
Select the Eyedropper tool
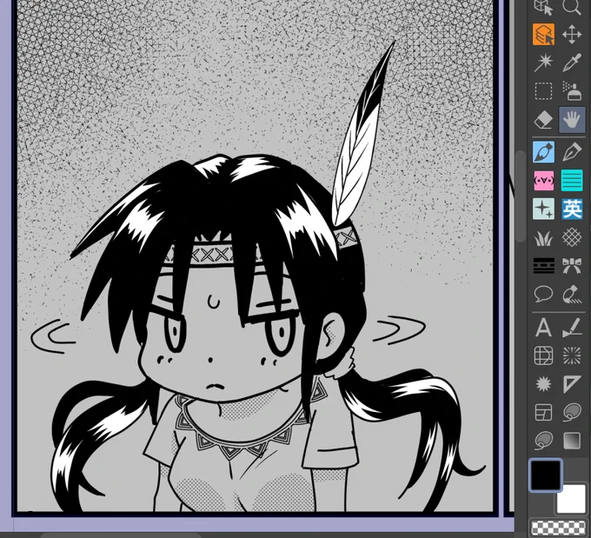pyautogui.click(x=572, y=63)
